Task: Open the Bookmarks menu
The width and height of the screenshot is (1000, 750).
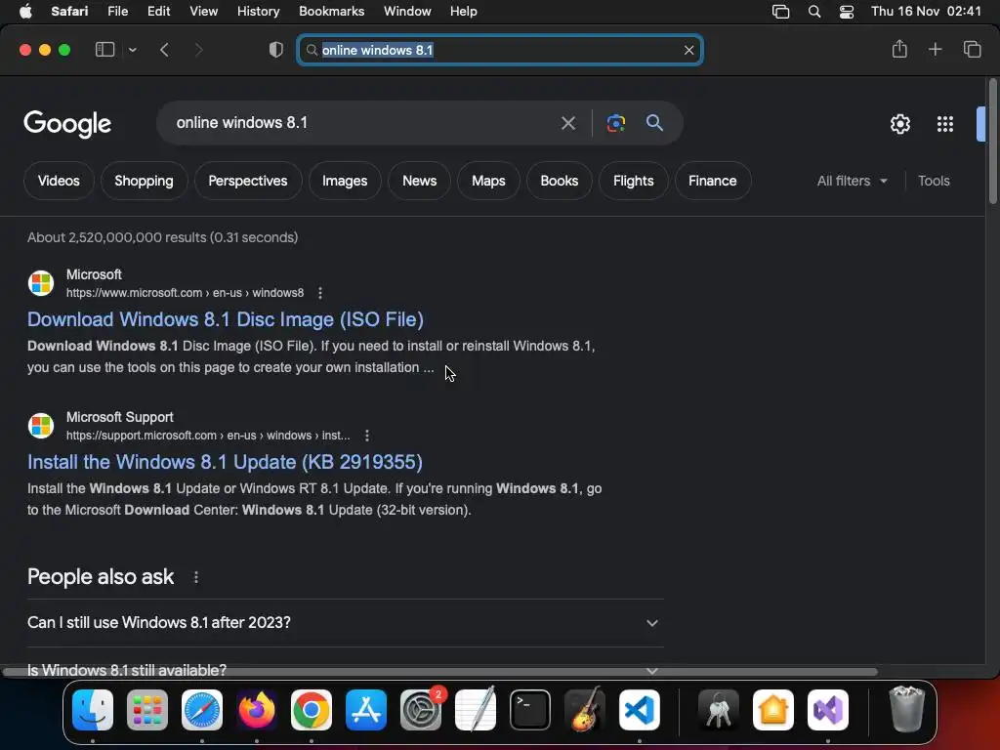Action: click(x=332, y=12)
